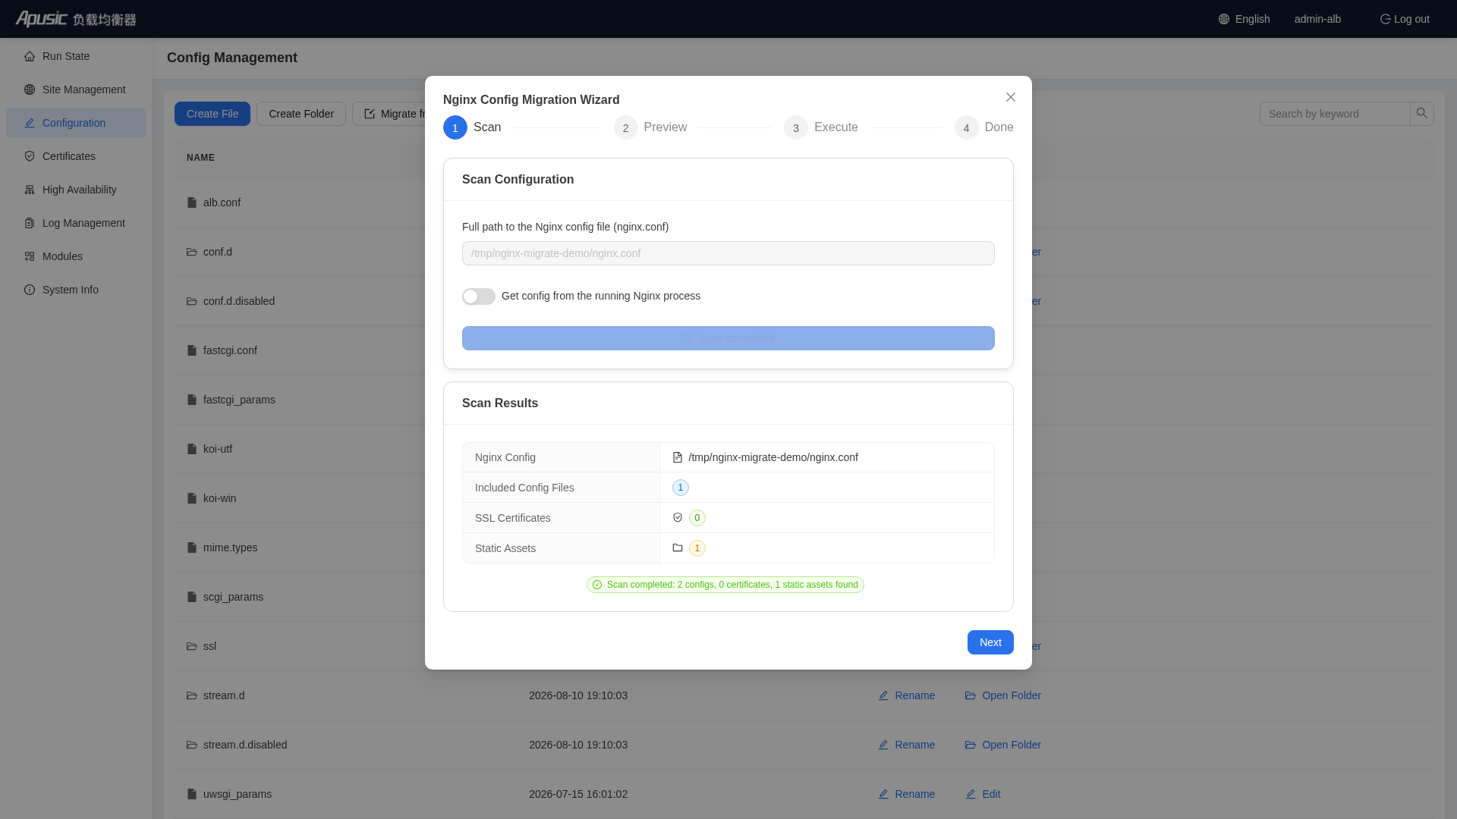
Task: Click the Log out link
Action: 1405,19
